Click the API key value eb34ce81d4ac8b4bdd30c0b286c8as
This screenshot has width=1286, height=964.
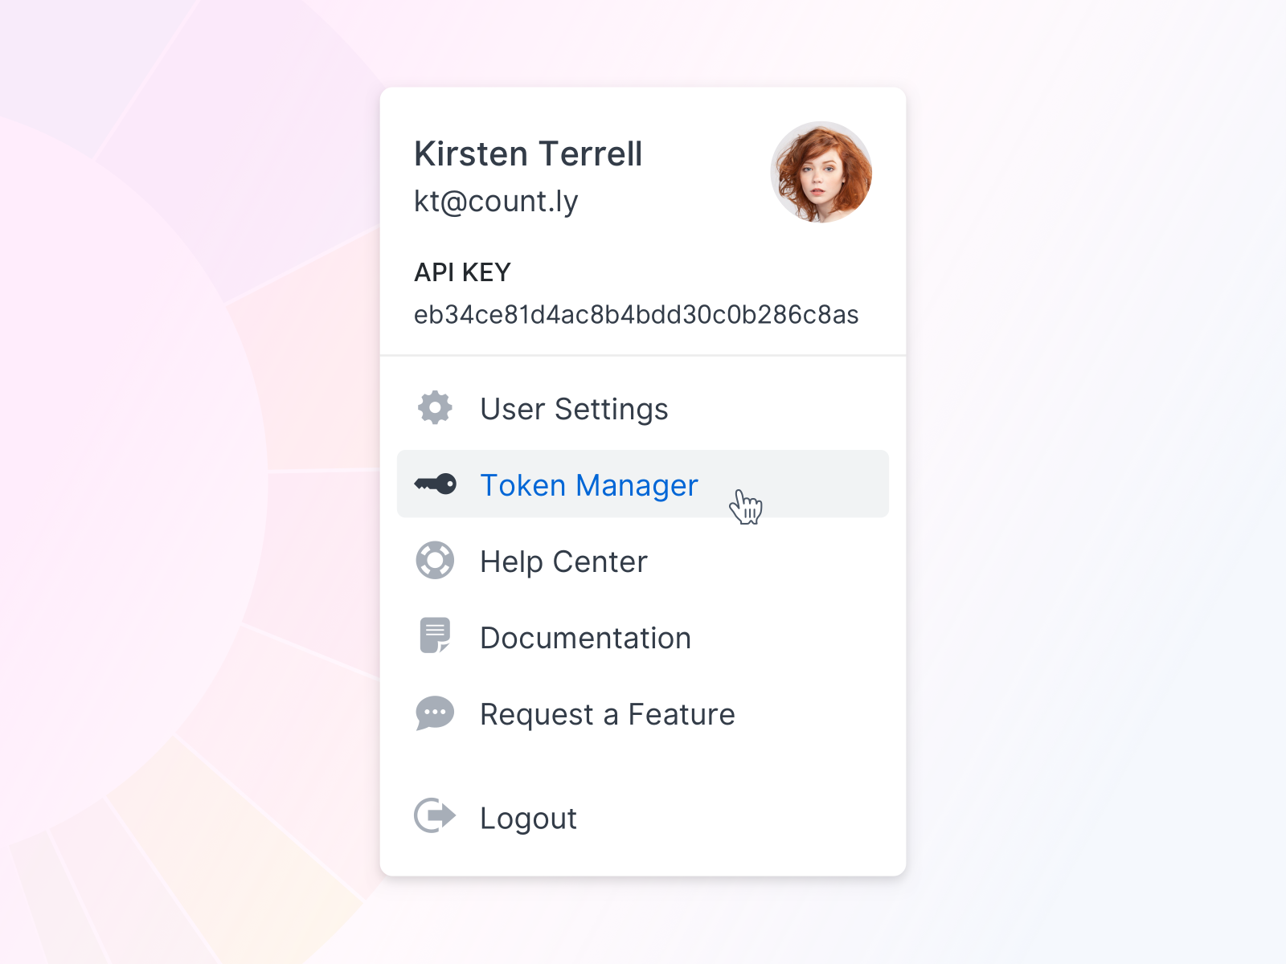[x=636, y=314]
